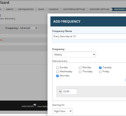
Task: Click the Execute every label
Action: [x=60, y=61]
